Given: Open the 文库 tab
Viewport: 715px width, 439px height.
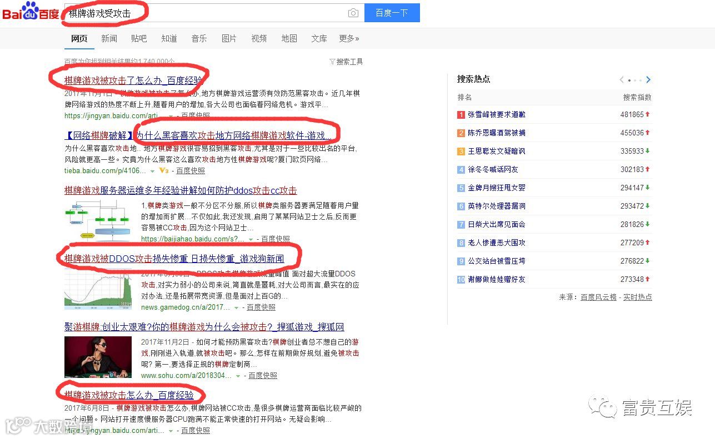Looking at the screenshot, I should click(319, 38).
